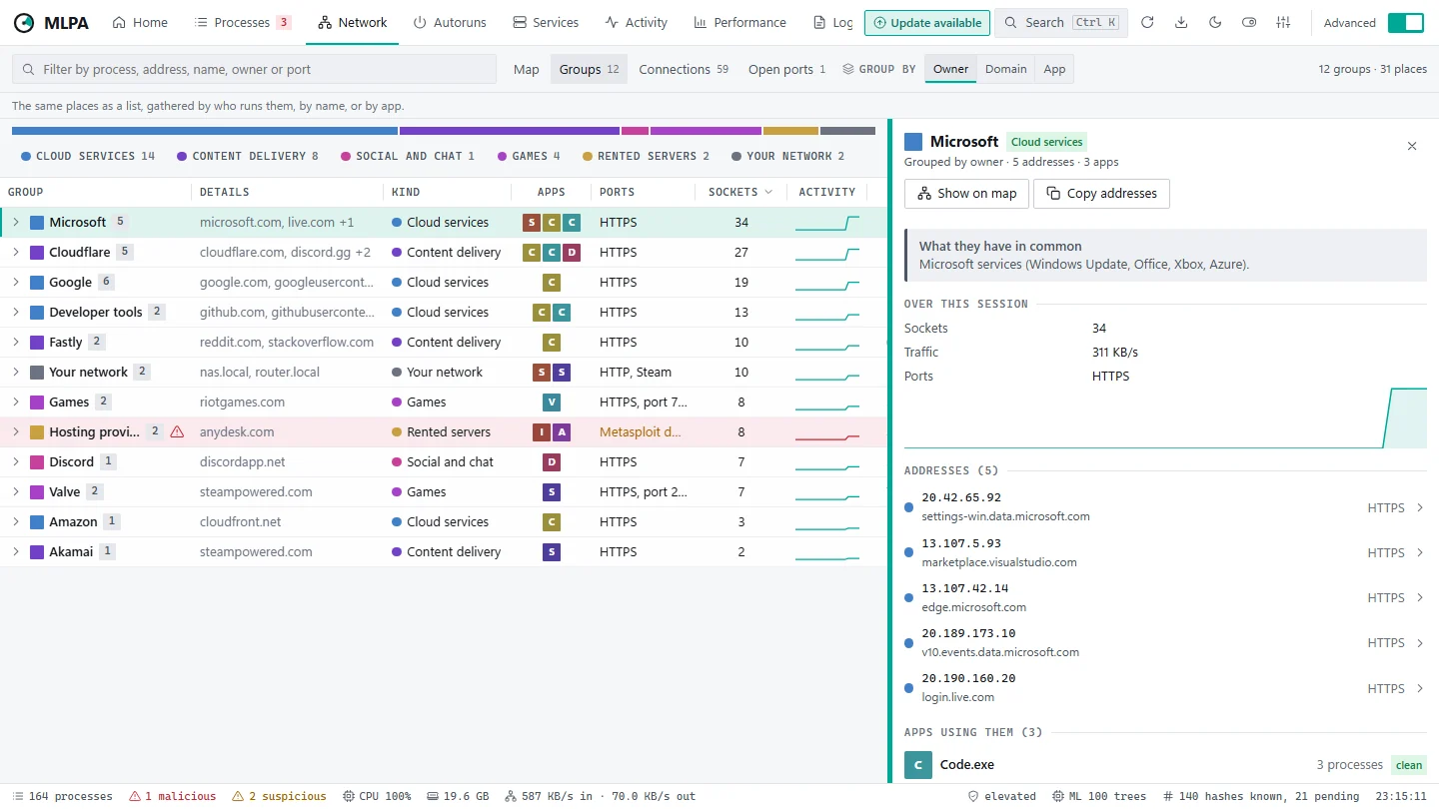Open settings with the sliders icon
Screen dimensions: 1439x809
1284,23
